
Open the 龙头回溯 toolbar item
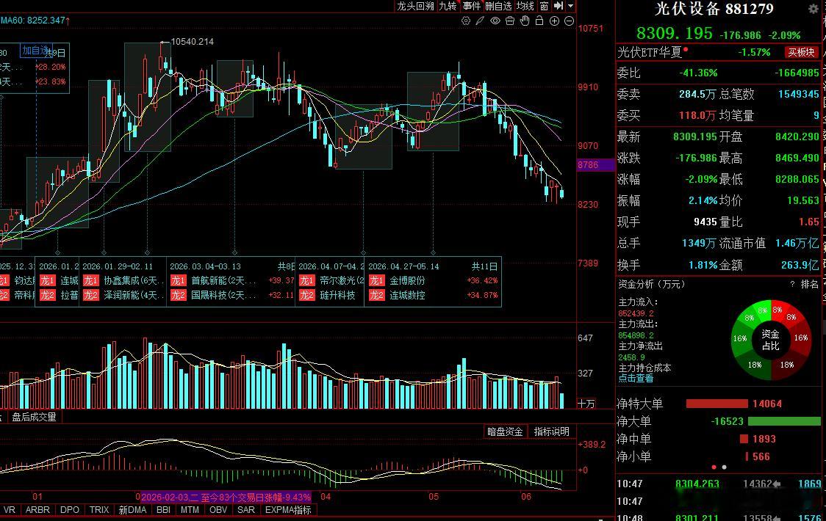(415, 6)
